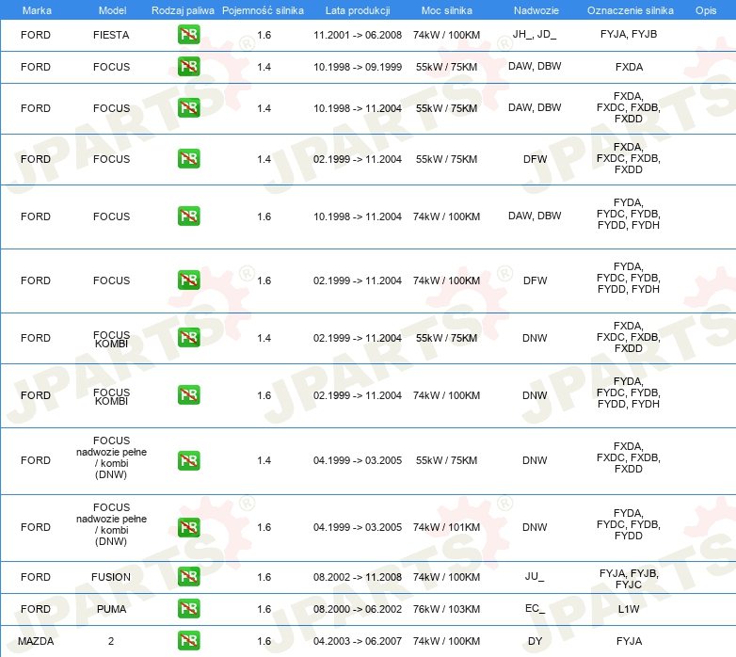Click fuel icon in Focus nadwozie pełne 1.6 row
The height and width of the screenshot is (657, 736).
[188, 527]
